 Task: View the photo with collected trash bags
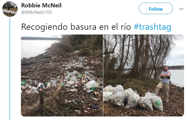(x=144, y=75)
